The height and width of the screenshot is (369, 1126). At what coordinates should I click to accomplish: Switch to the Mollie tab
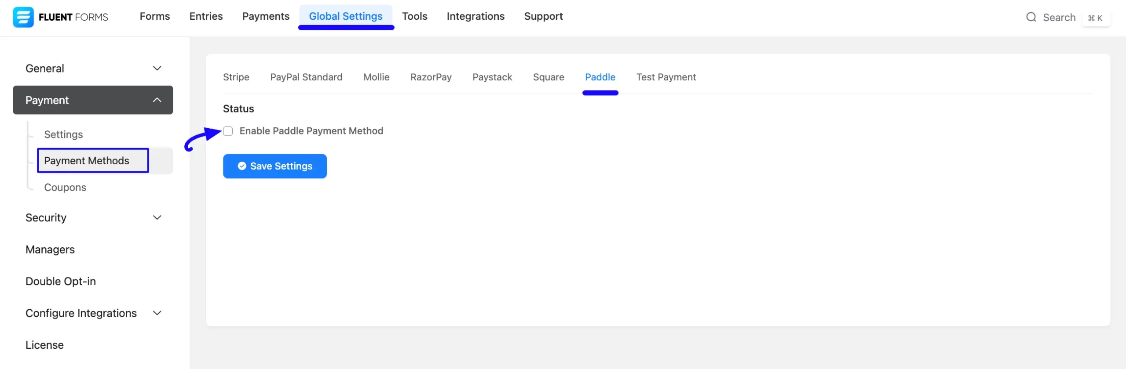[377, 77]
